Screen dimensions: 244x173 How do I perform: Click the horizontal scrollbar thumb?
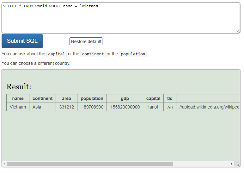90,164
